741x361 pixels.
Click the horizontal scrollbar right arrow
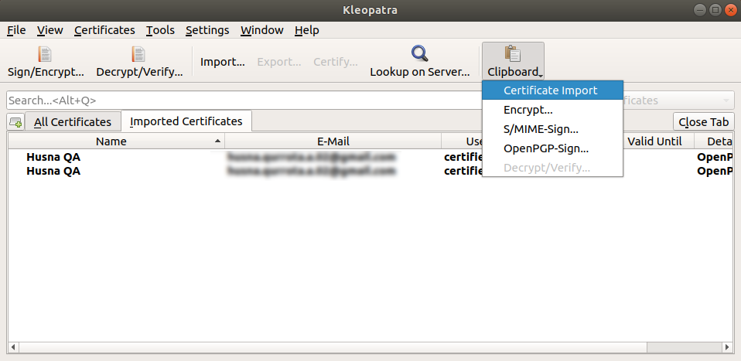pos(729,348)
